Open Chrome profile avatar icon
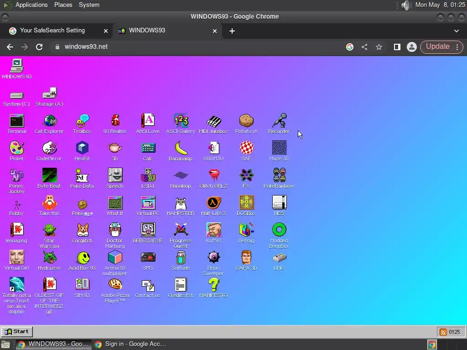 point(412,47)
